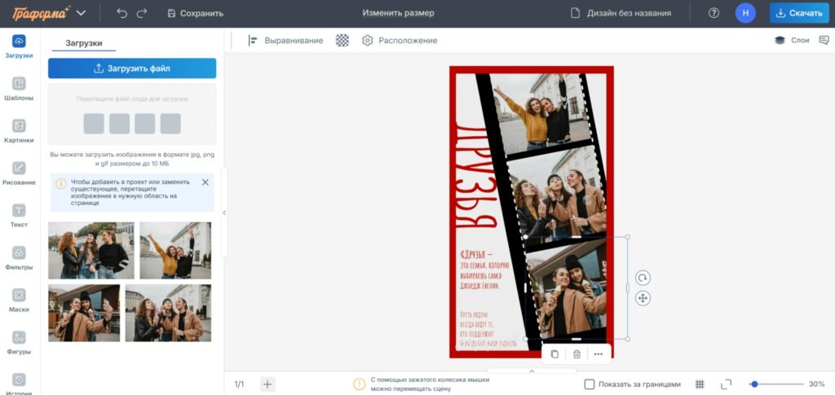
Task: Click the red quote text block on canvas
Action: [484, 270]
